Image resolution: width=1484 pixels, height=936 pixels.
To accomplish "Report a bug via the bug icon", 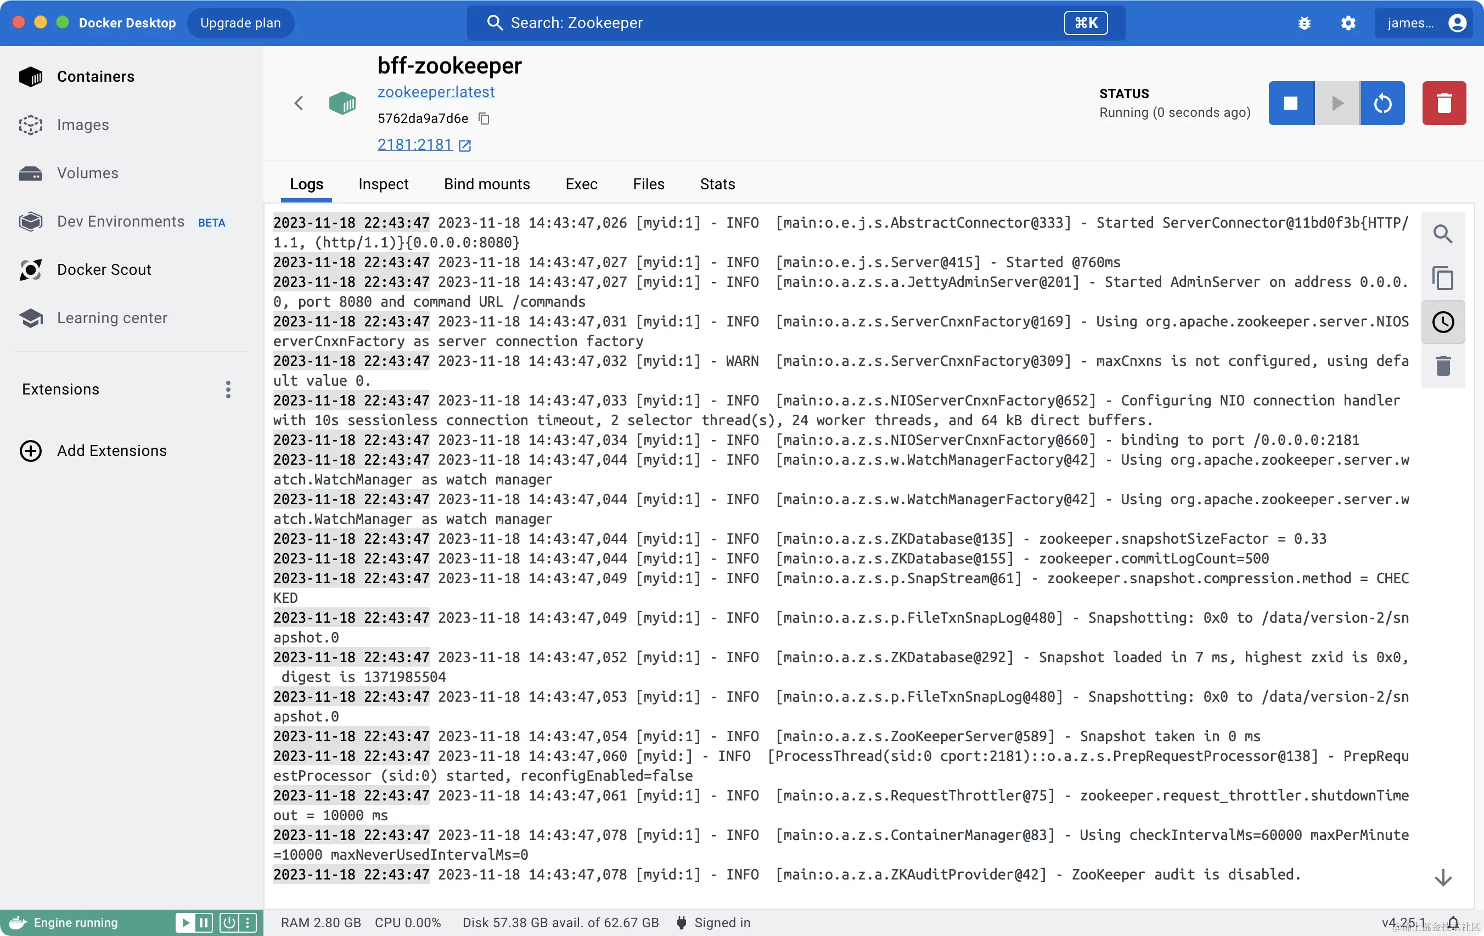I will (1305, 23).
